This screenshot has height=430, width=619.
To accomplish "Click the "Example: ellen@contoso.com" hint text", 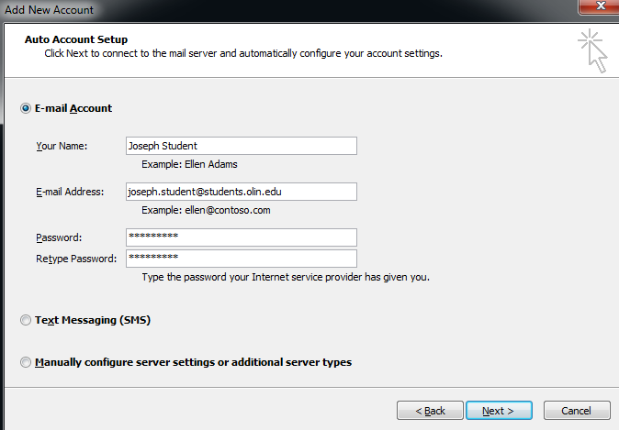I will tap(206, 210).
